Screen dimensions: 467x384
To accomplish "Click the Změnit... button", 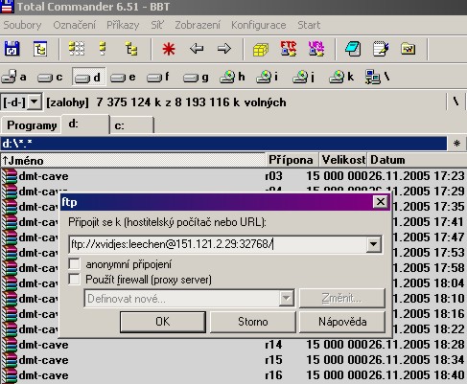I will 342,298.
